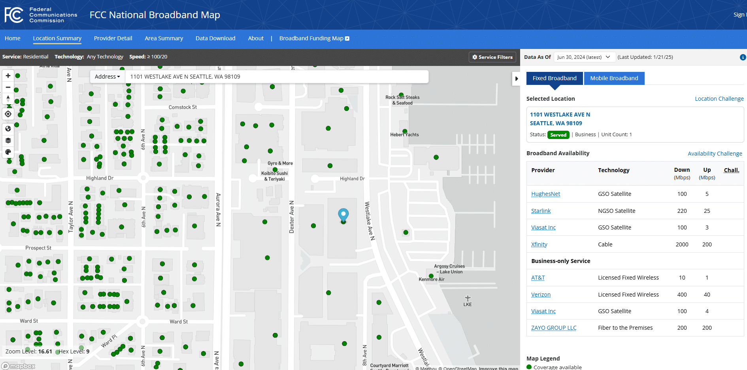This screenshot has height=370, width=747.
Task: Open the map layers icon
Action: [x=8, y=140]
